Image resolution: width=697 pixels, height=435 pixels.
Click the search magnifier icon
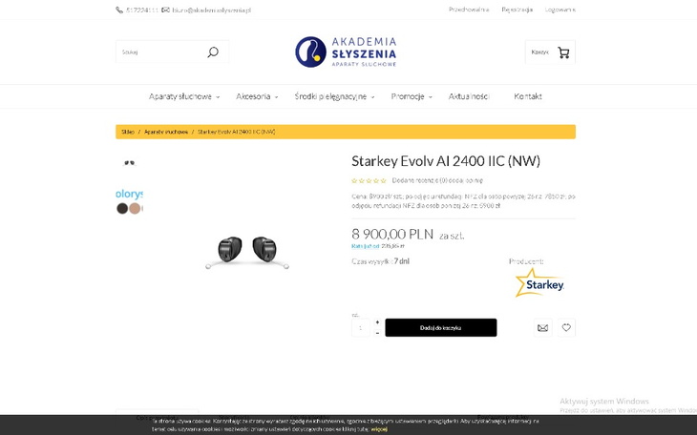point(212,52)
